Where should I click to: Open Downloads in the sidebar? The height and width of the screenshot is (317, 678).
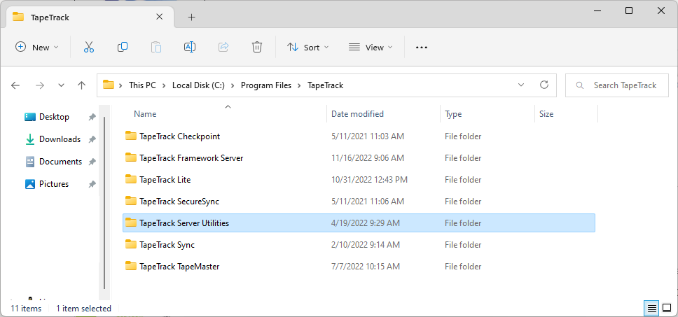click(x=60, y=139)
